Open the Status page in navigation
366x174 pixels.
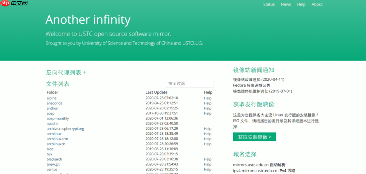tap(269, 4)
